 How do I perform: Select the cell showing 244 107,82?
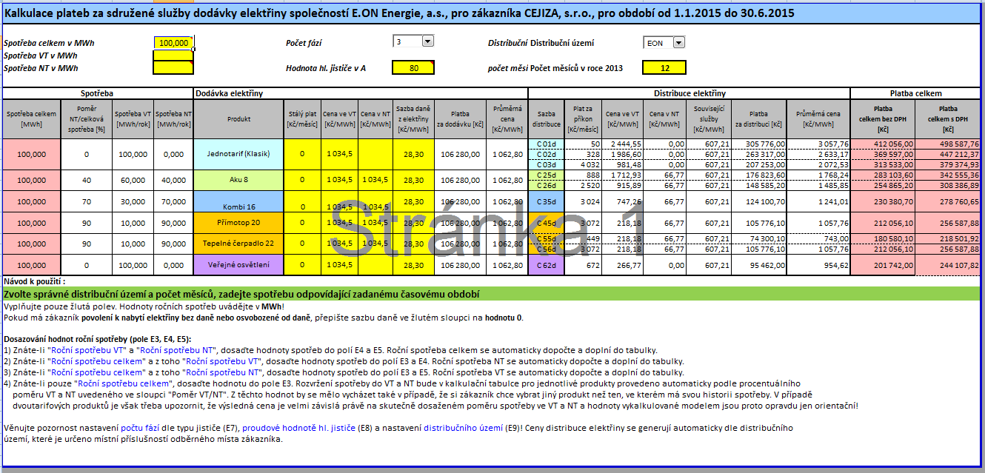click(x=948, y=264)
